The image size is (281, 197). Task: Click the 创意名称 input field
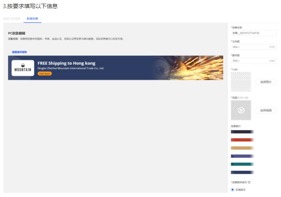(x=254, y=33)
